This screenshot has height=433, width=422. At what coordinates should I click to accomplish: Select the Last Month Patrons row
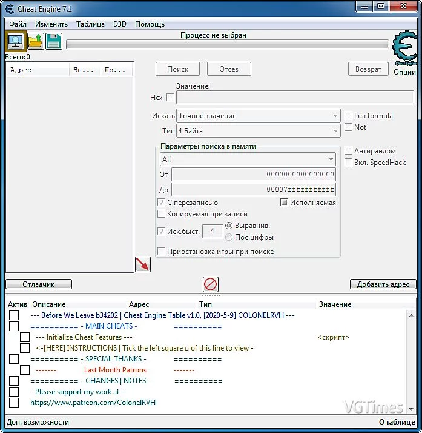(x=115, y=370)
